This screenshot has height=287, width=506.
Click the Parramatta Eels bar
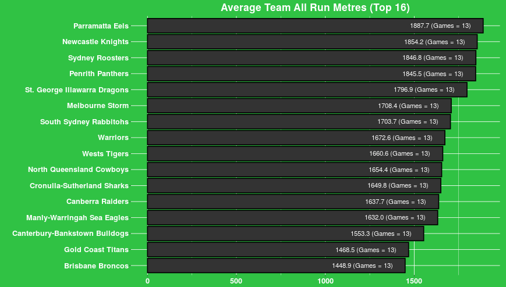(x=315, y=26)
